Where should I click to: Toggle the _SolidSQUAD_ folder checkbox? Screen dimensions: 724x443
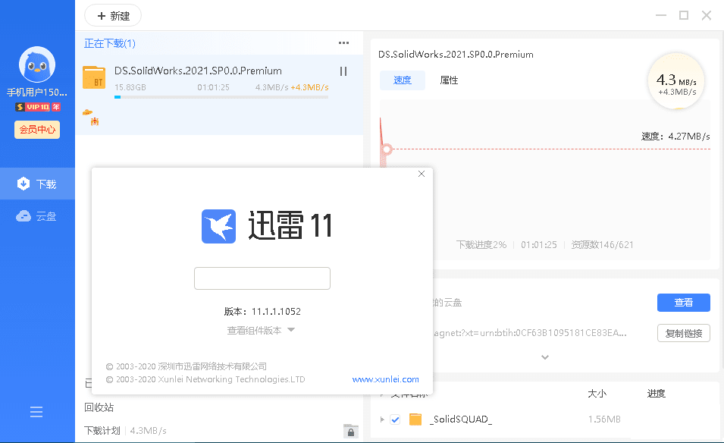pyautogui.click(x=395, y=419)
